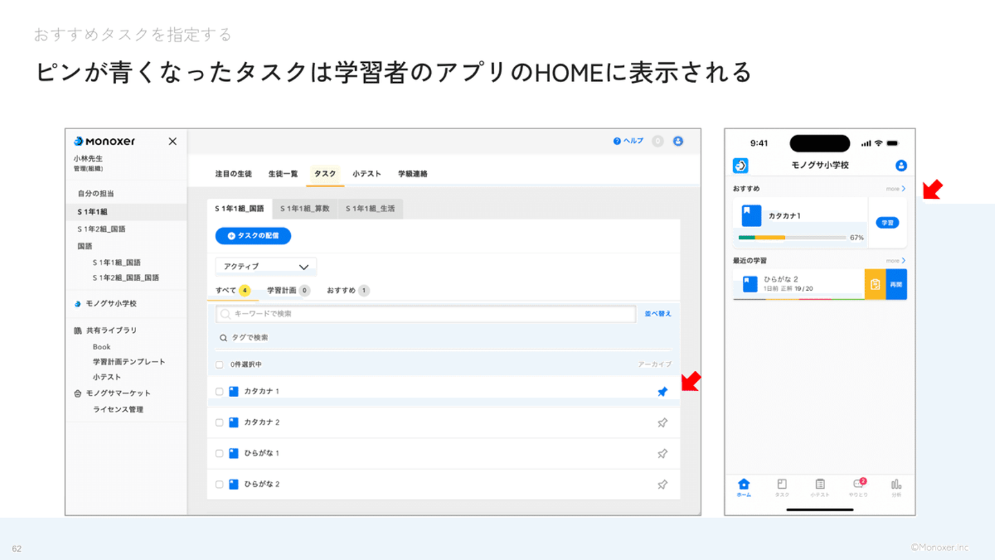This screenshot has width=995, height=560.
Task: Tap the yellow clipboard icon on ひらがな 2 card
Action: (x=875, y=284)
